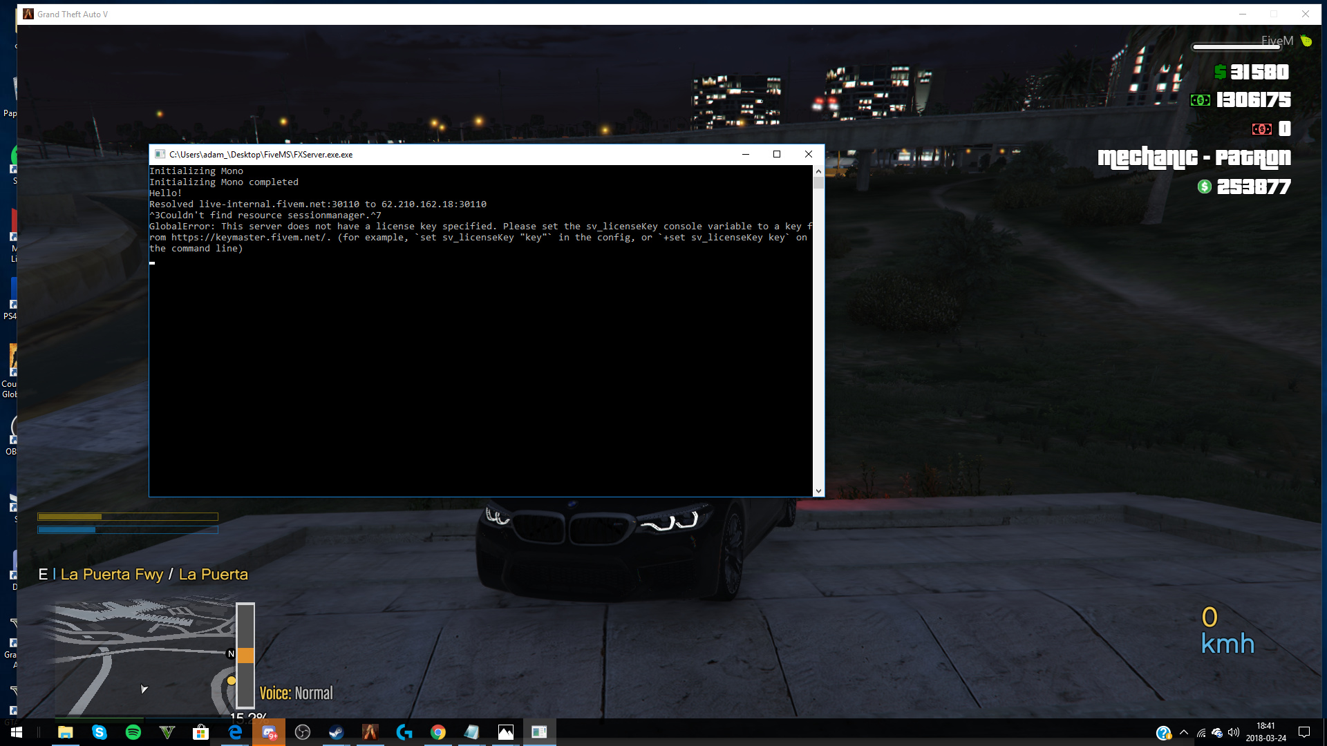
Task: Click the OneDrive sync tray icon
Action: (x=1217, y=733)
